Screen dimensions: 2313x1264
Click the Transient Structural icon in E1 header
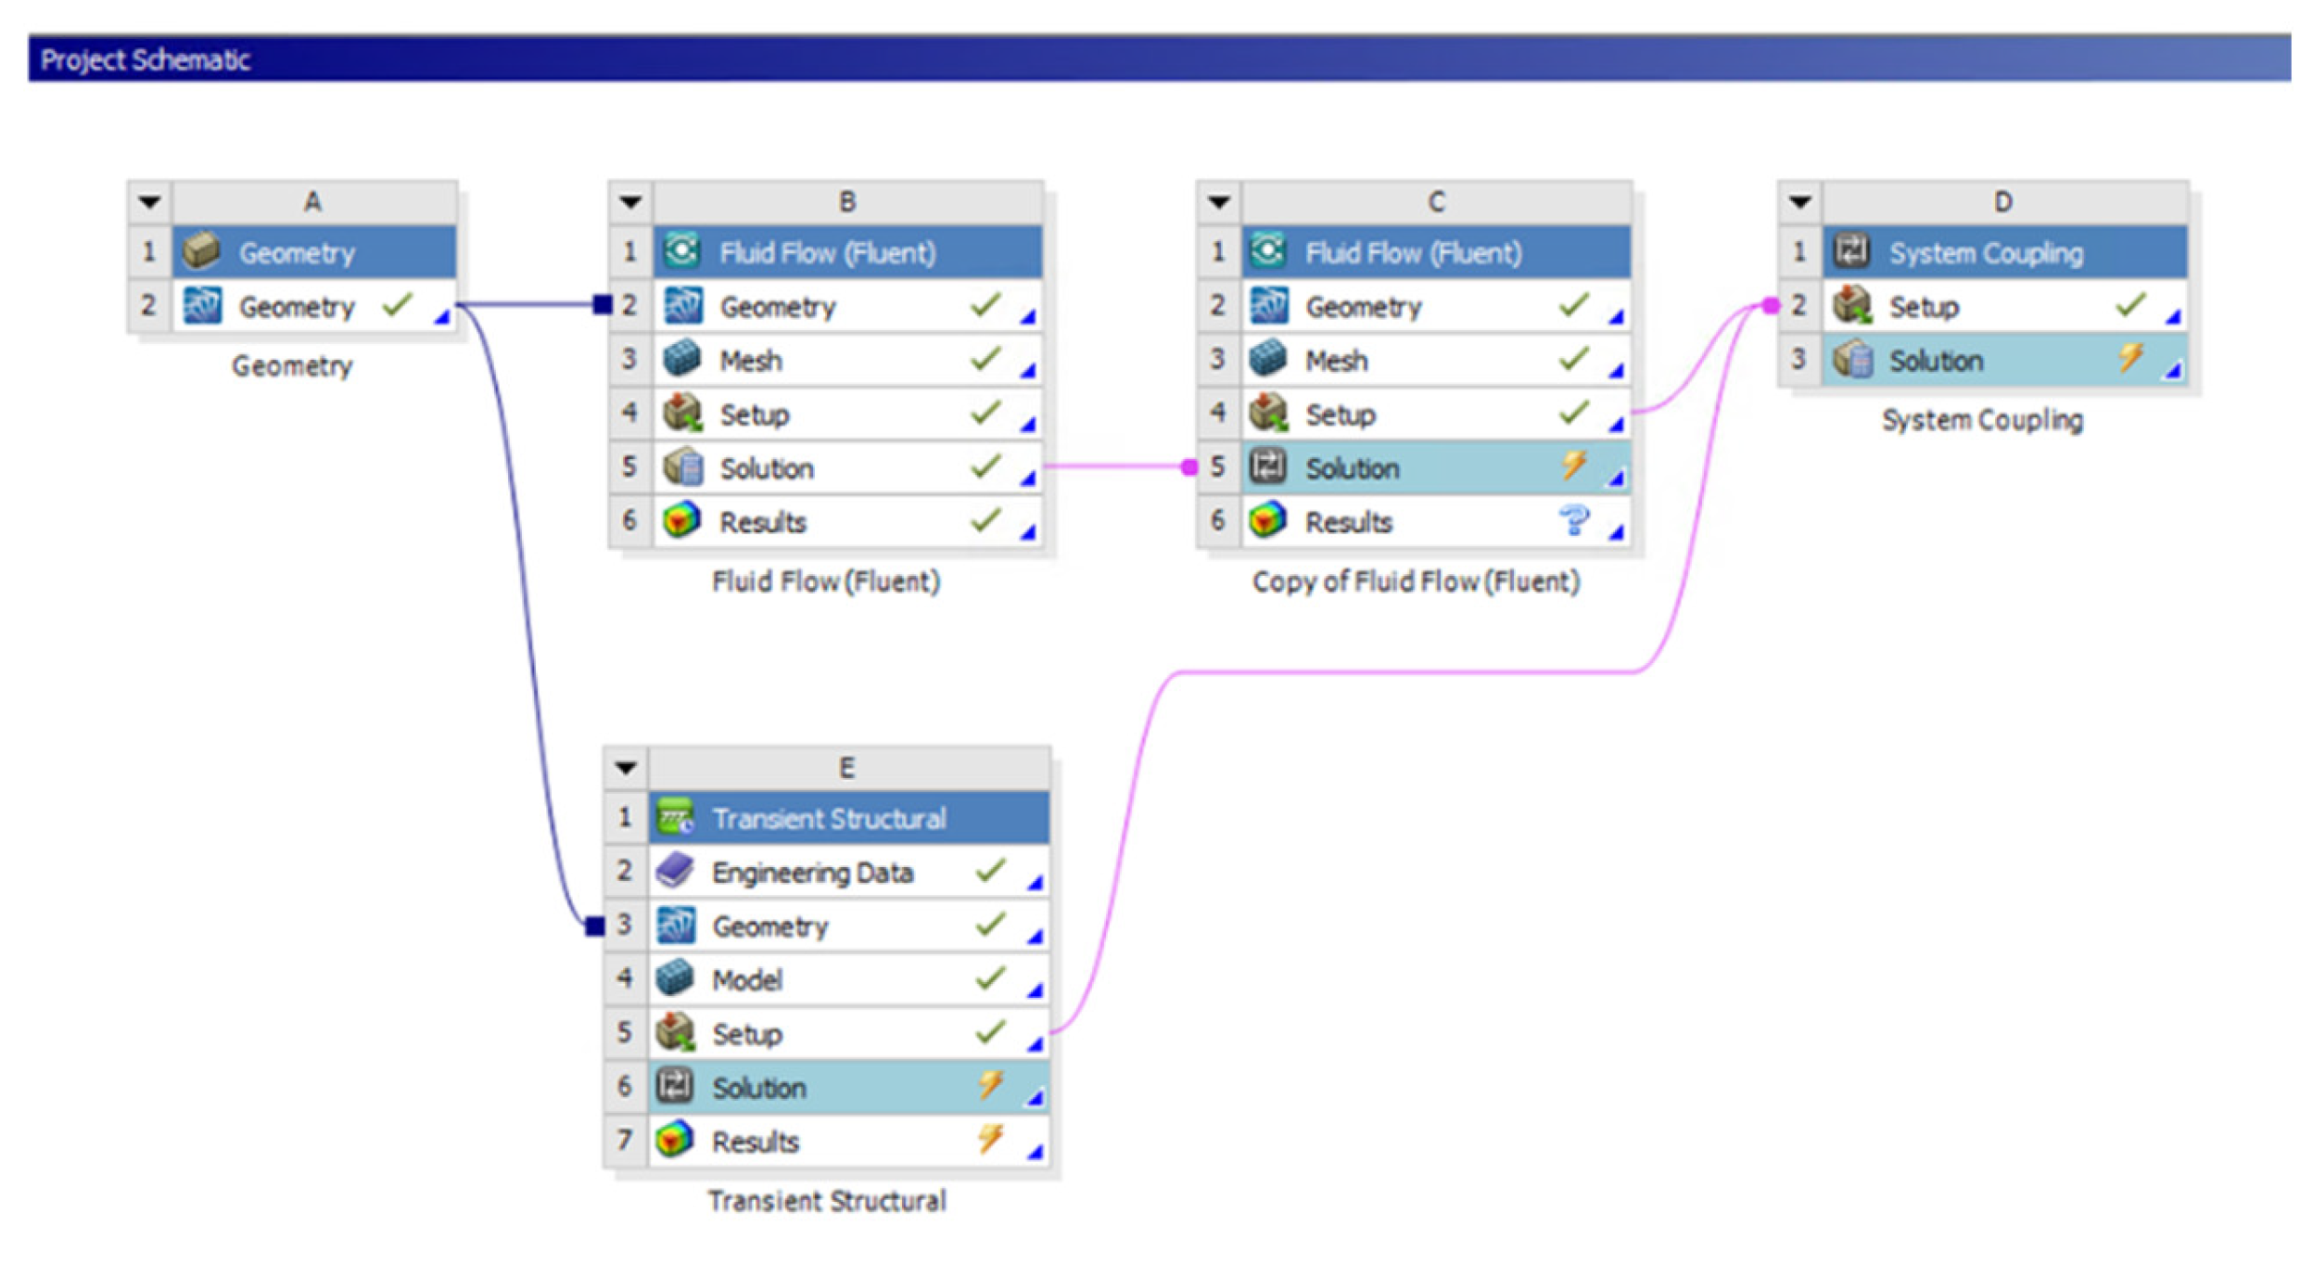675,817
